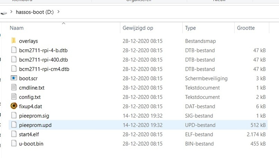Sort by Gewijzigd op column header
Screen dimensions: 279x158
point(138,28)
